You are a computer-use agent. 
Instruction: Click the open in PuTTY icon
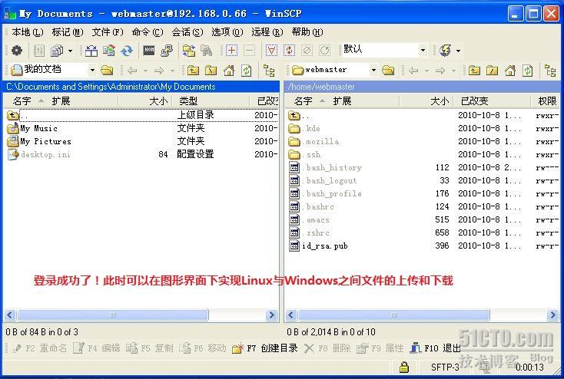coord(167,51)
